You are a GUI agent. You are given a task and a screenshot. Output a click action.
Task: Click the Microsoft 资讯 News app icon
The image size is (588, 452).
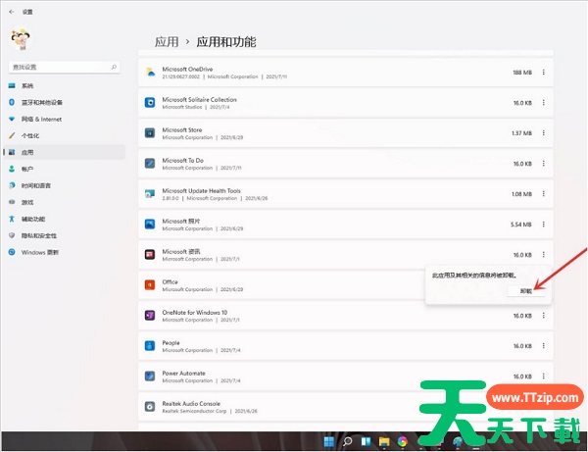(x=150, y=254)
